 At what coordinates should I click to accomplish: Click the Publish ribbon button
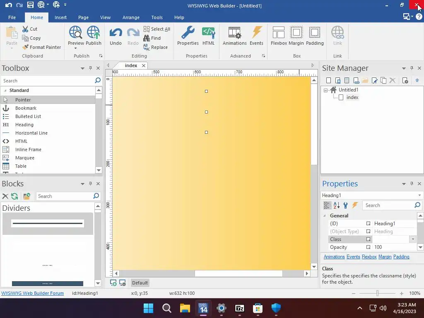pos(94,36)
